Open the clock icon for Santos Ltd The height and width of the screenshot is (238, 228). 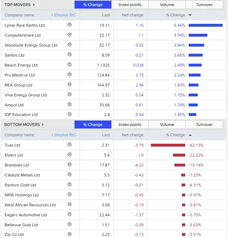point(70,54)
